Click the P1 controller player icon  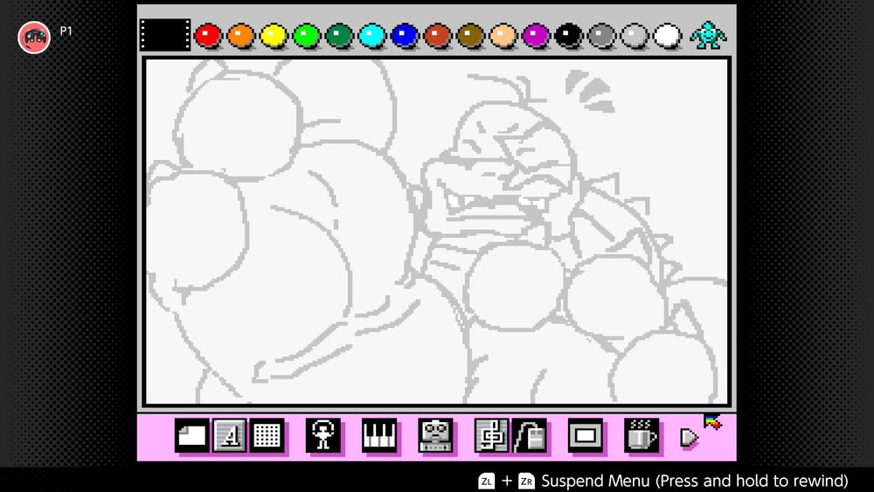pyautogui.click(x=34, y=38)
